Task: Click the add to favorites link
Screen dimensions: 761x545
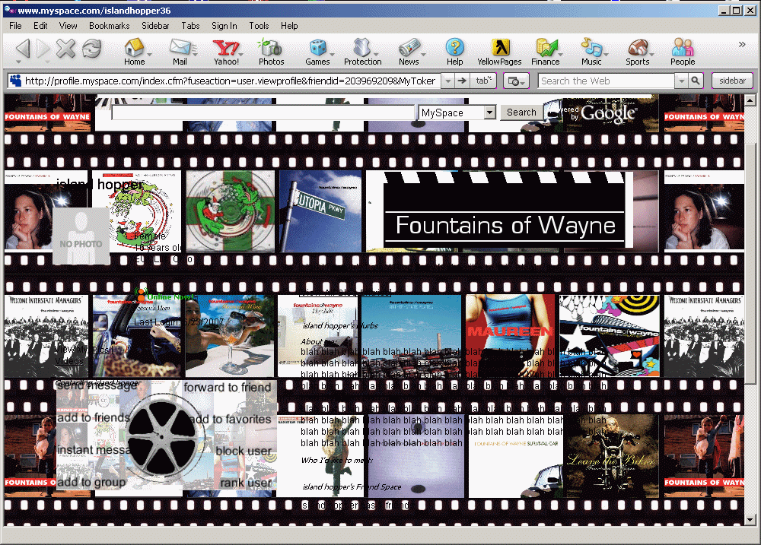Action: pos(230,420)
